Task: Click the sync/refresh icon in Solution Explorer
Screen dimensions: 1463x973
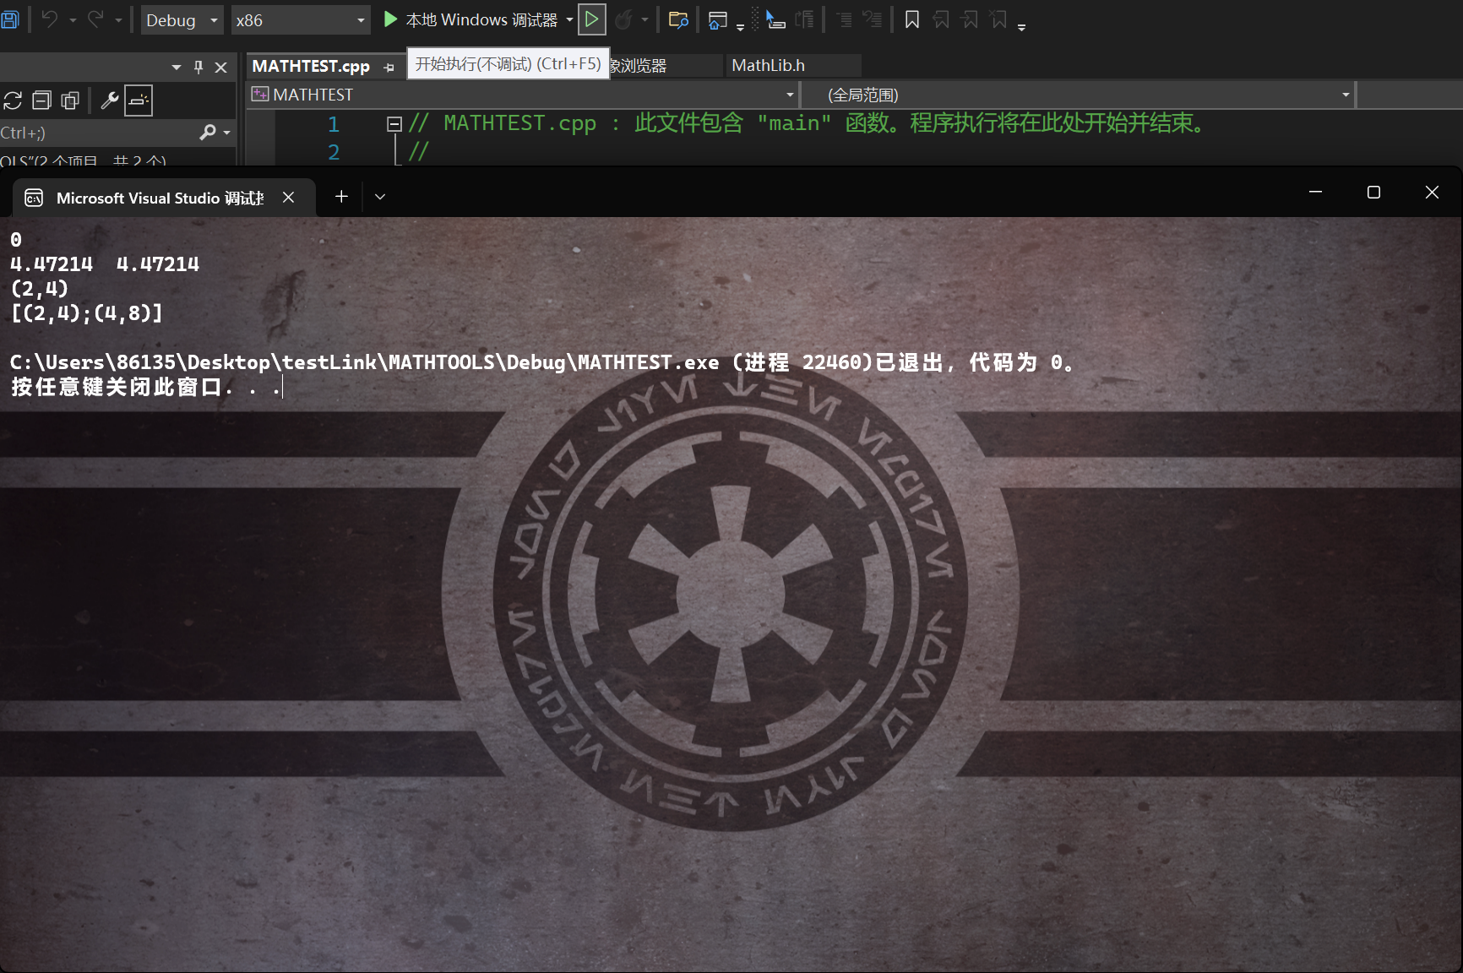Action: (13, 101)
